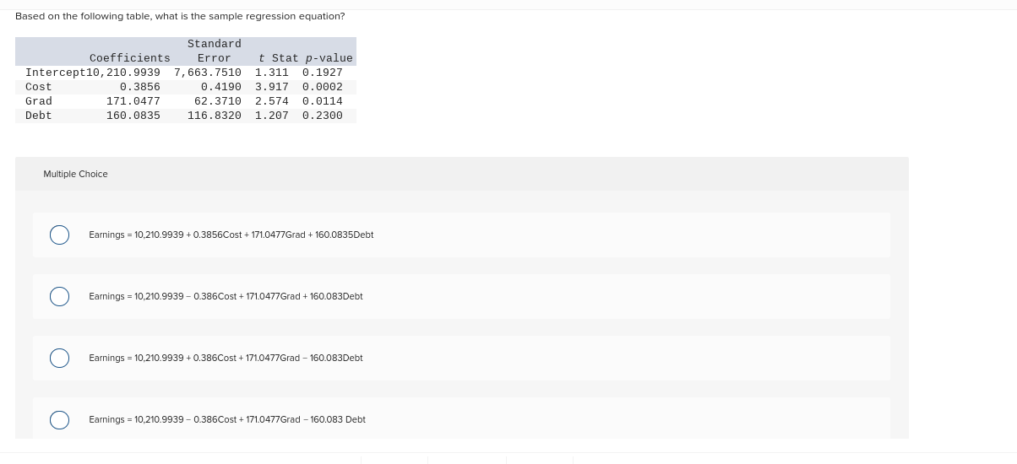Click the p-value 0.2300

323,116
